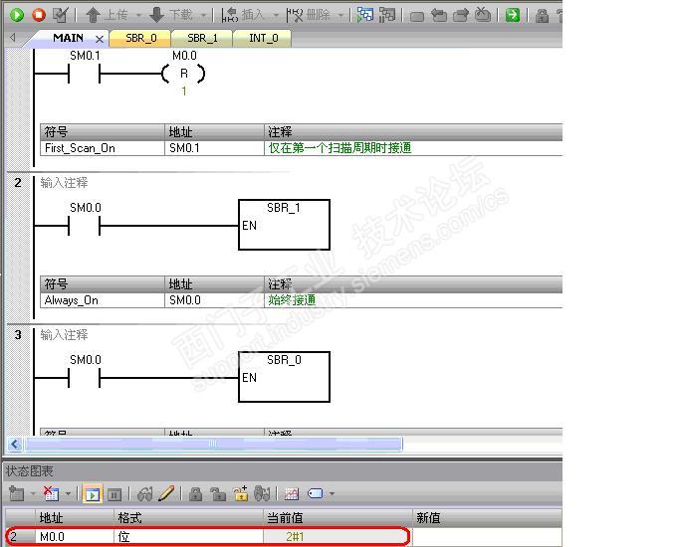Open the delete chart dropdown arrow
Viewport: 680px width, 547px height.
coord(68,493)
